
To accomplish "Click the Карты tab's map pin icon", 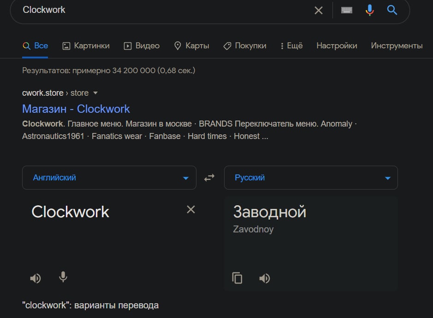I will (x=177, y=46).
